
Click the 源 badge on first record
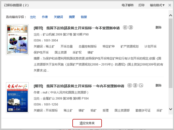[x=131, y=27]
